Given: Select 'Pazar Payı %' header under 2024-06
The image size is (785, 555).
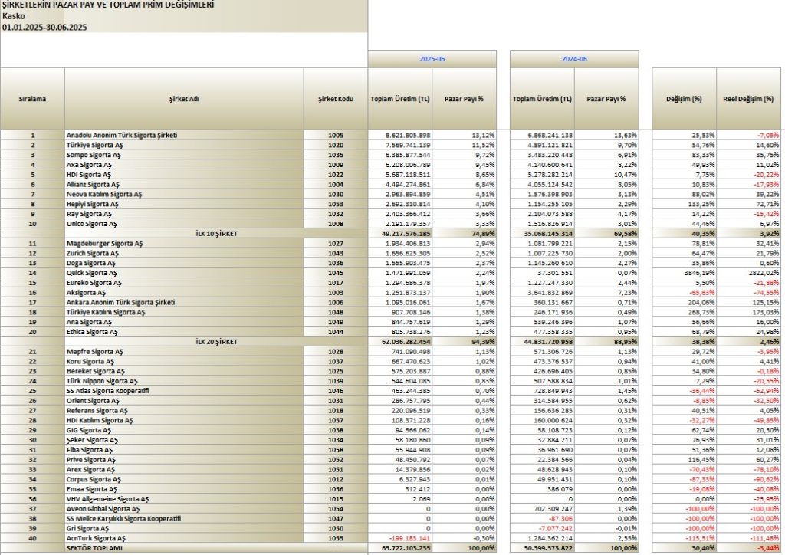Looking at the screenshot, I should coord(606,99).
